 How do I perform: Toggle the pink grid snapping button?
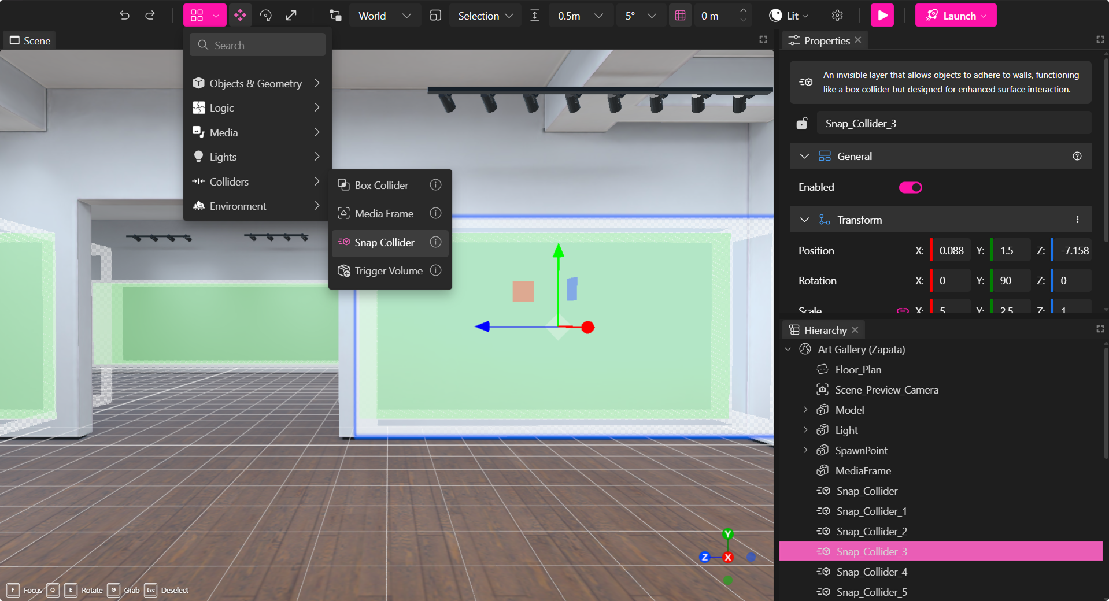click(680, 16)
